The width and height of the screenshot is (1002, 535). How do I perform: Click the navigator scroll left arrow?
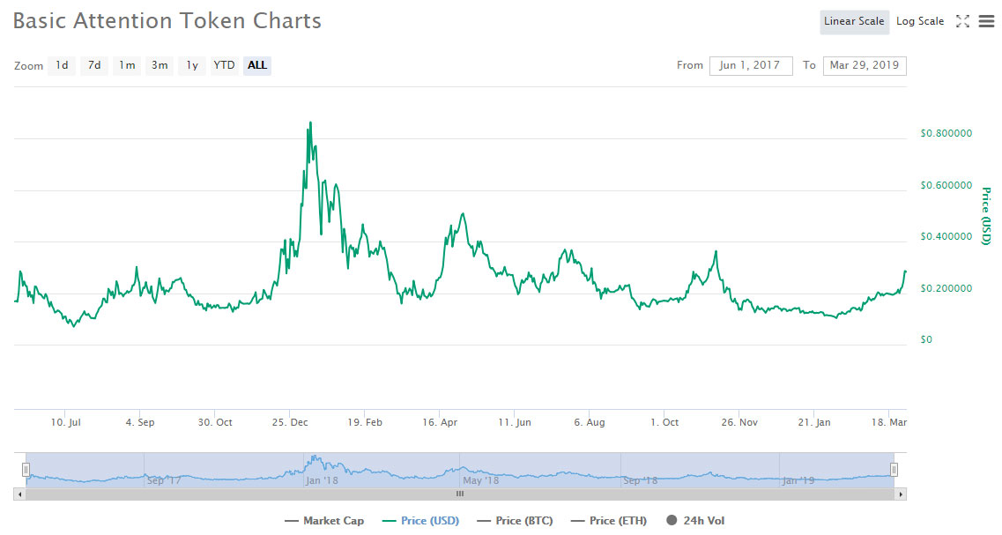tap(19, 494)
